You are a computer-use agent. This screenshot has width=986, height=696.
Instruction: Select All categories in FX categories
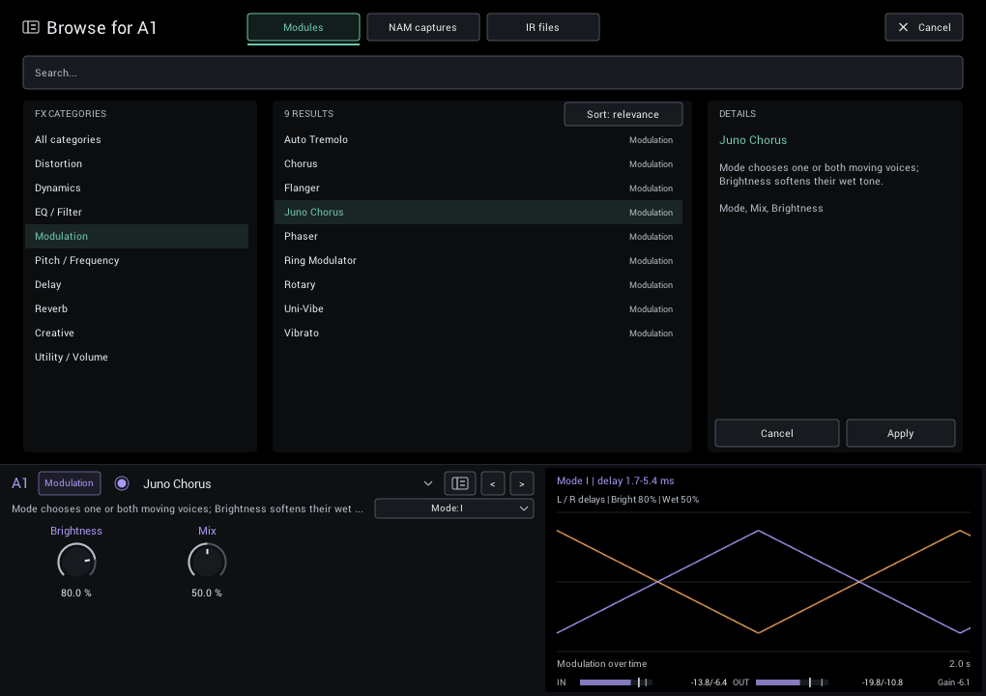point(136,139)
